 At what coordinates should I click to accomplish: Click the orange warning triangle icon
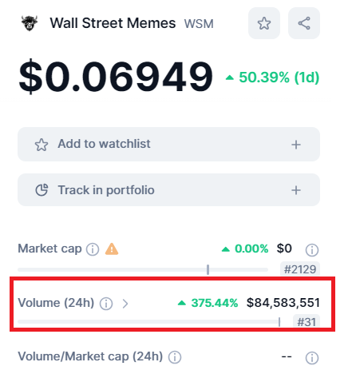click(x=112, y=249)
